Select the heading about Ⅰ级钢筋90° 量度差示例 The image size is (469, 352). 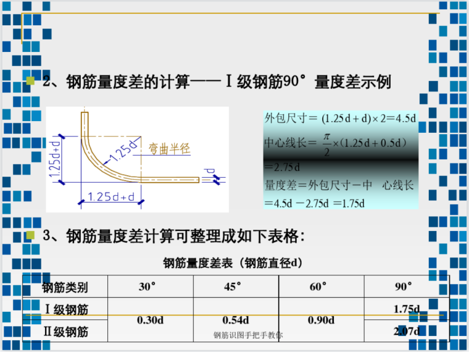click(216, 82)
